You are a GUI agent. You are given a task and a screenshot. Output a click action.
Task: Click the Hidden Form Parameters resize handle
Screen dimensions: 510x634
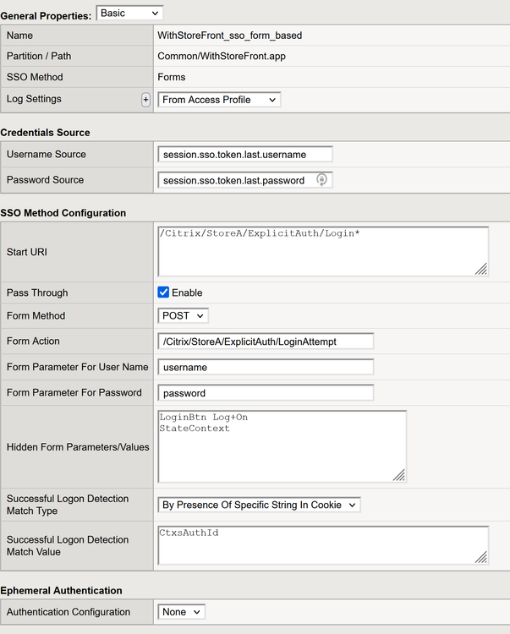coord(398,475)
